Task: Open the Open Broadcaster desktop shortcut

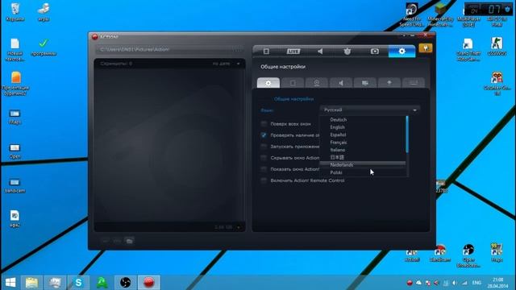Action: click(x=468, y=256)
